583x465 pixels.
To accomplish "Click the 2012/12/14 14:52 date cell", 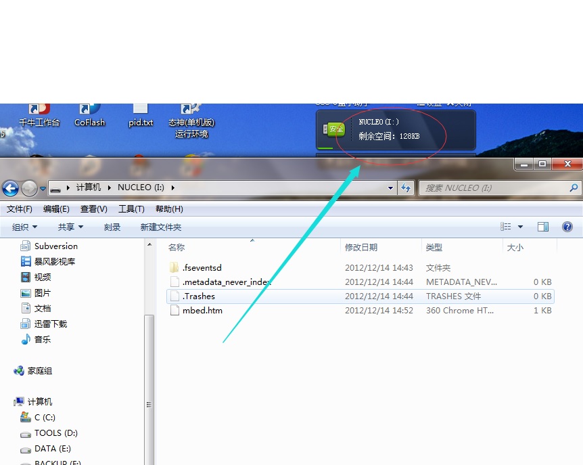I will coord(379,310).
